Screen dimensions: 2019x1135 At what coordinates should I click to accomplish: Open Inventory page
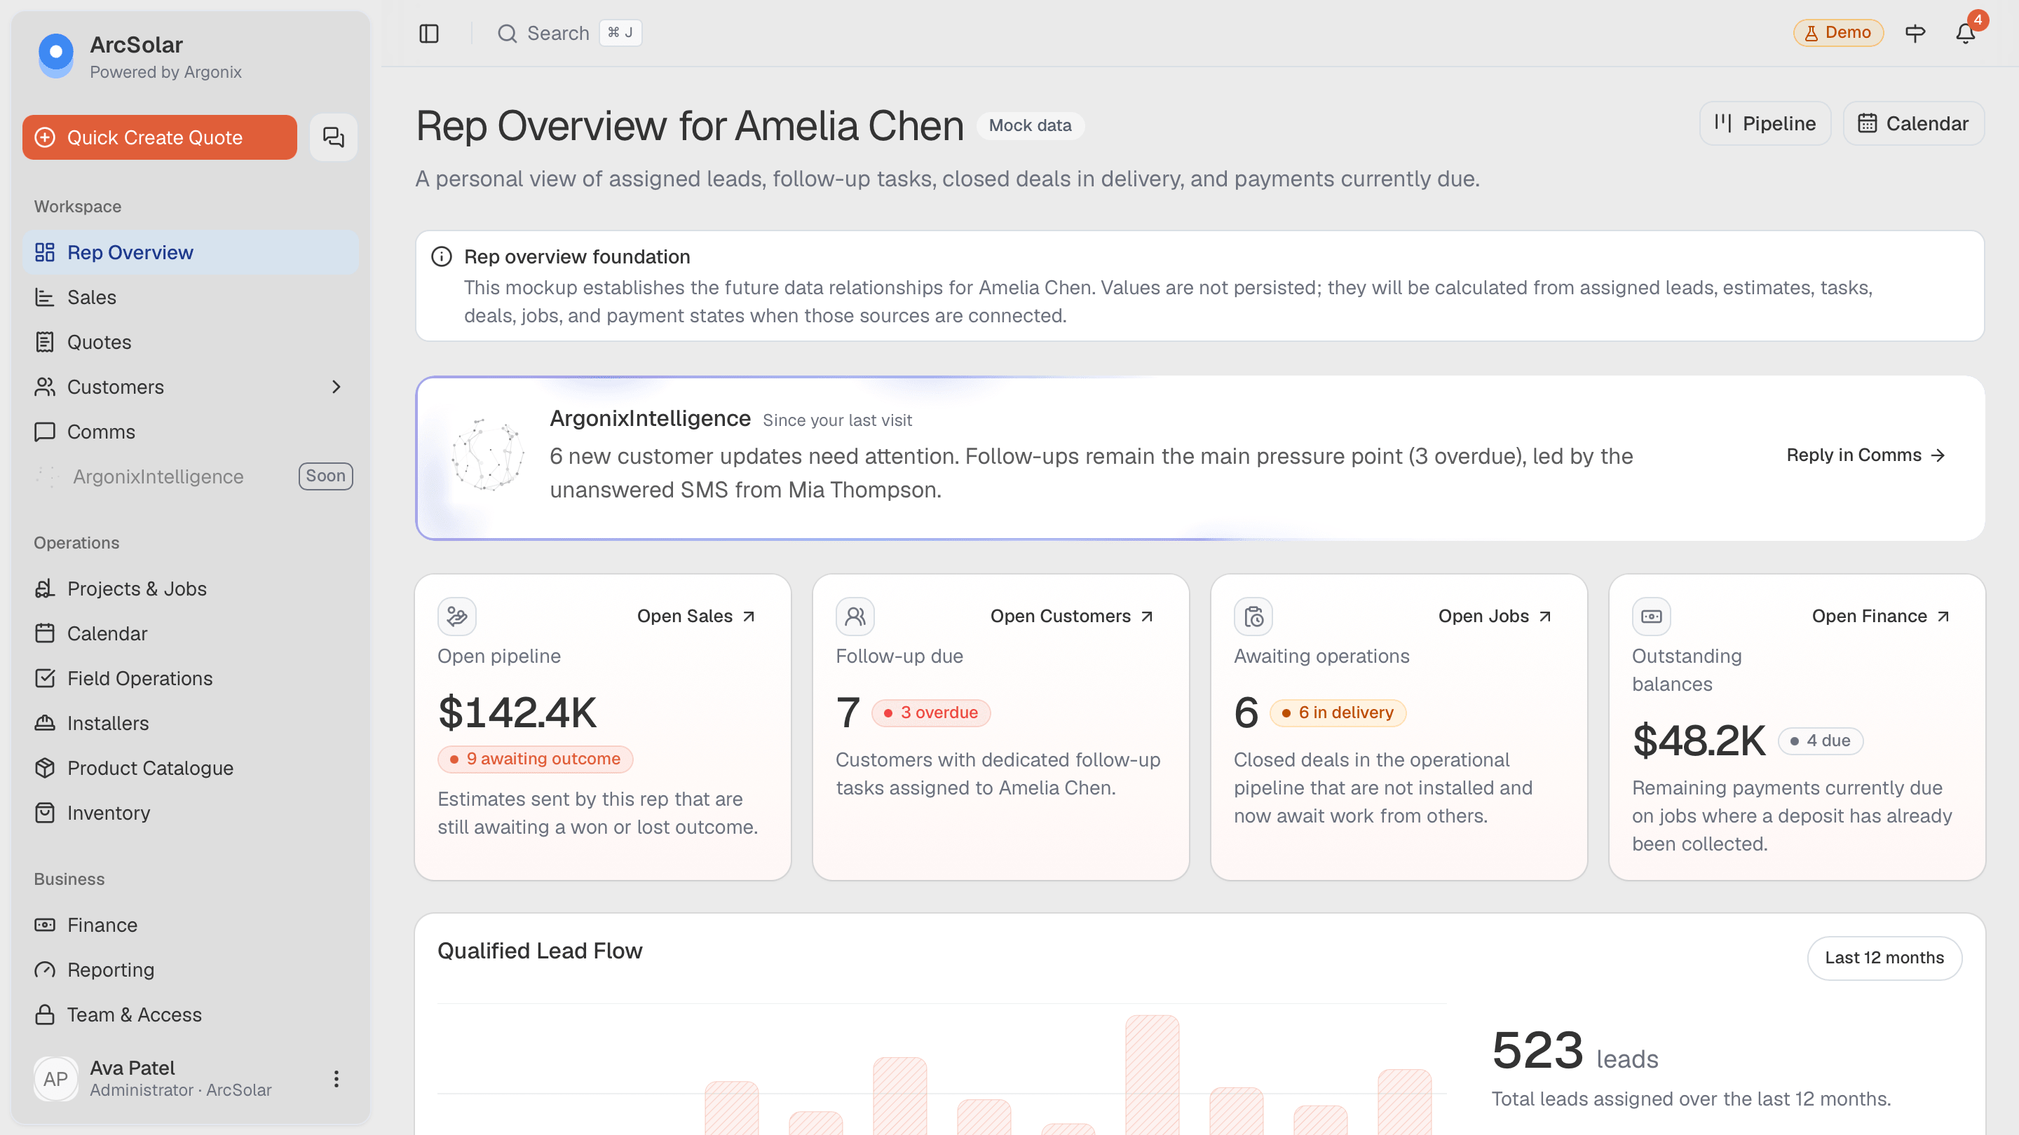191,813
